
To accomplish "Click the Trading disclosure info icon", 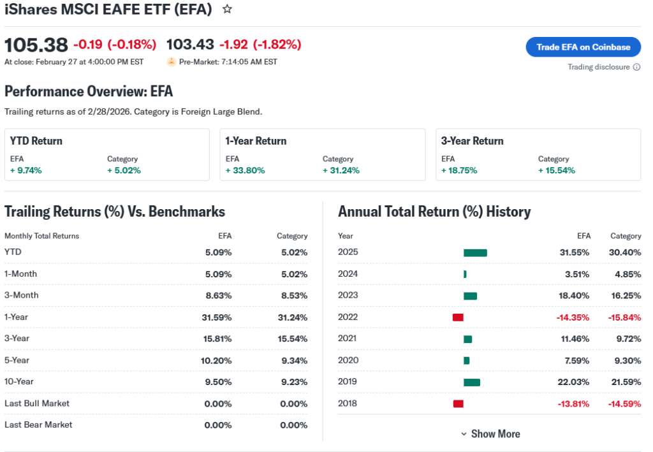I will pos(636,67).
